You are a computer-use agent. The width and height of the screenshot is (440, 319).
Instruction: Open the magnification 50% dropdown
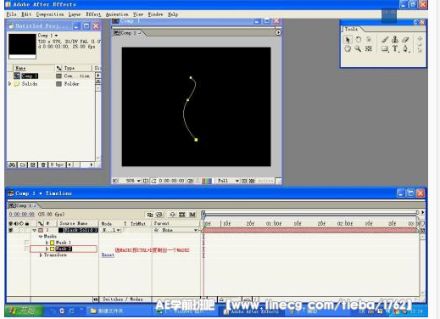133,181
